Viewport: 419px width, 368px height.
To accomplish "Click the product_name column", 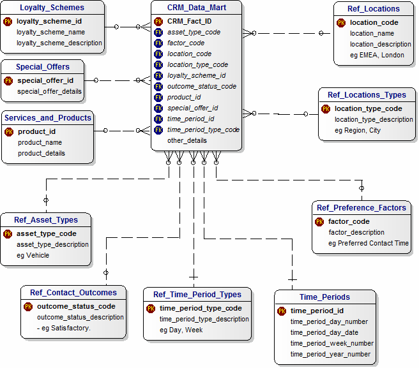I will coord(40,143).
